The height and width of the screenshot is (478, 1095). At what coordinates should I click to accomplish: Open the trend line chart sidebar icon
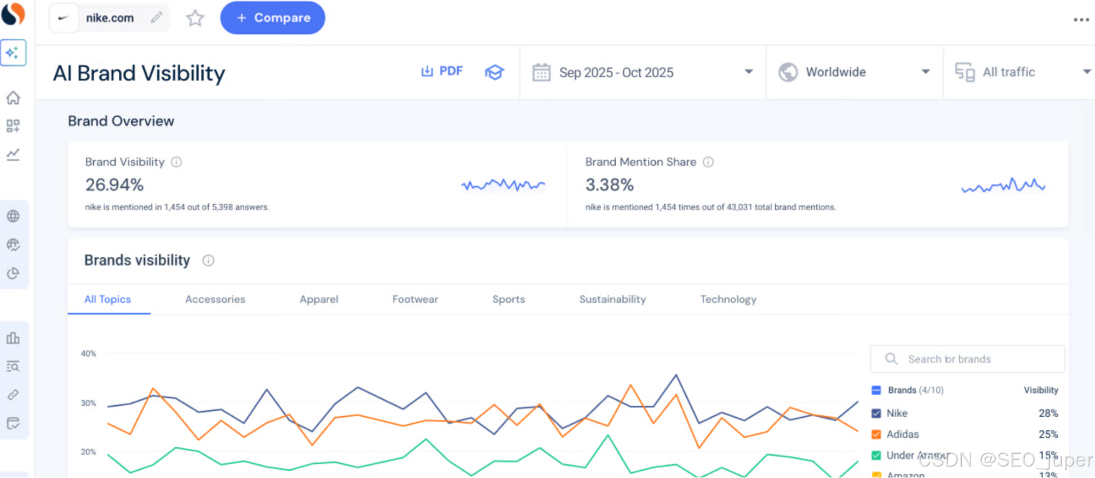coord(13,154)
